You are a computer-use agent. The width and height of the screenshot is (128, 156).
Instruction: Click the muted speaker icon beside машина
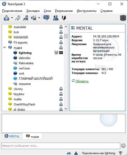click(x=15, y=84)
